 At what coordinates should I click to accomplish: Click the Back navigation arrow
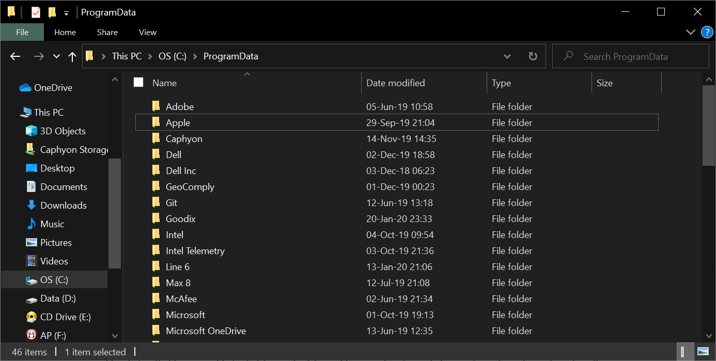[15, 57]
